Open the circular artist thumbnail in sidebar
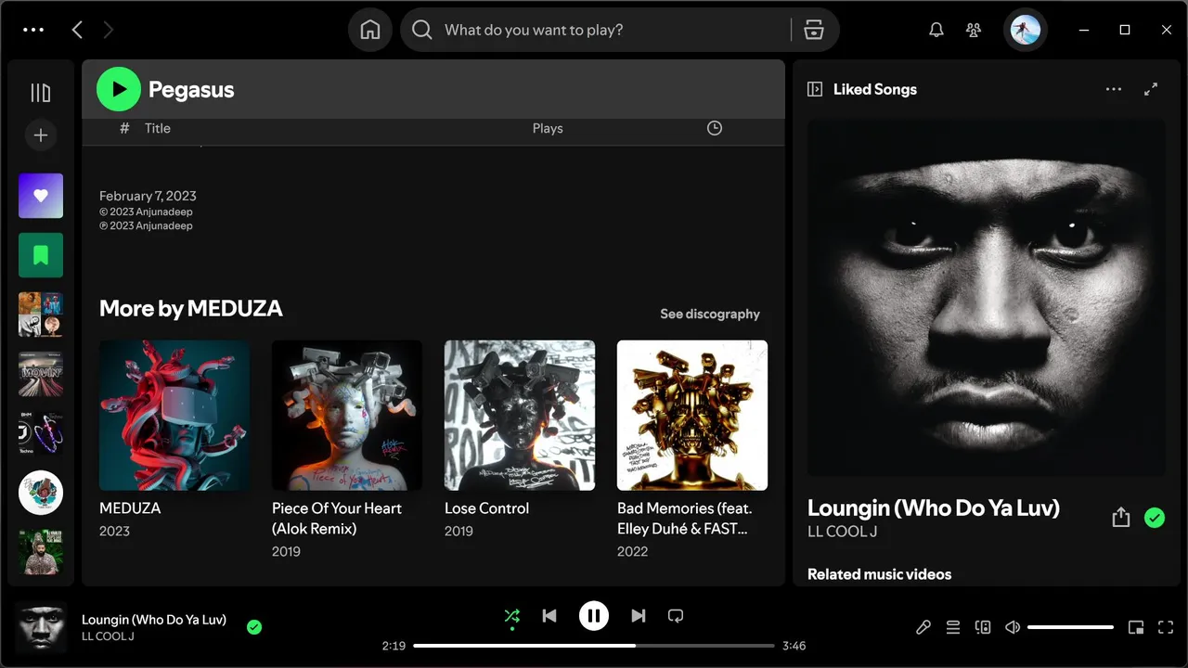 point(41,493)
